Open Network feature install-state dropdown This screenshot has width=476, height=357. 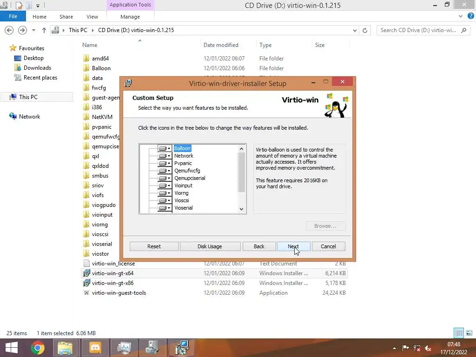pos(165,156)
